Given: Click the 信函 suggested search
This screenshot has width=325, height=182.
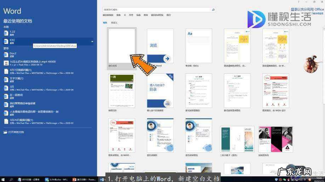Looking at the screenshot, I should [138, 15].
